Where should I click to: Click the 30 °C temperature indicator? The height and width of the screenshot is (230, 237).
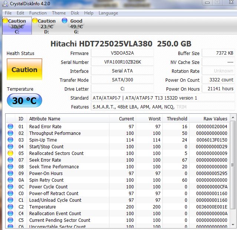point(24,100)
